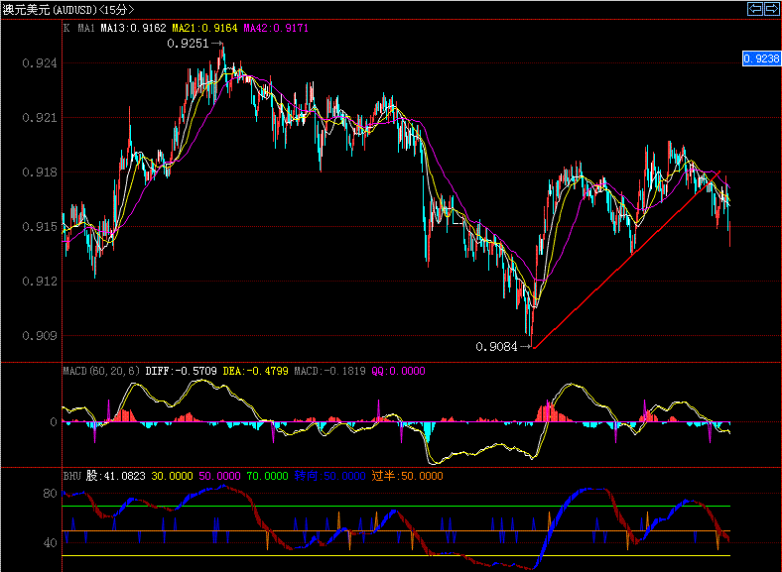Click the 0.9251 high price annotation
This screenshot has width=782, height=572.
pos(188,44)
